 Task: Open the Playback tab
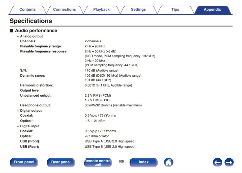pos(101,10)
